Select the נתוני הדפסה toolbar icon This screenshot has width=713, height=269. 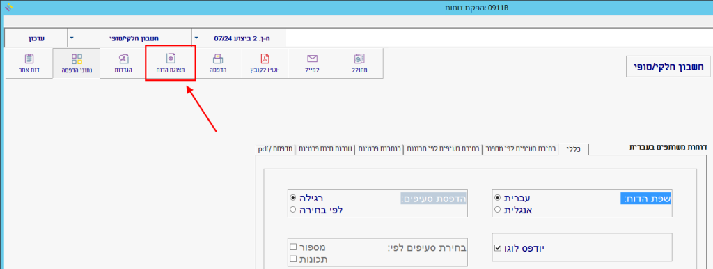77,59
